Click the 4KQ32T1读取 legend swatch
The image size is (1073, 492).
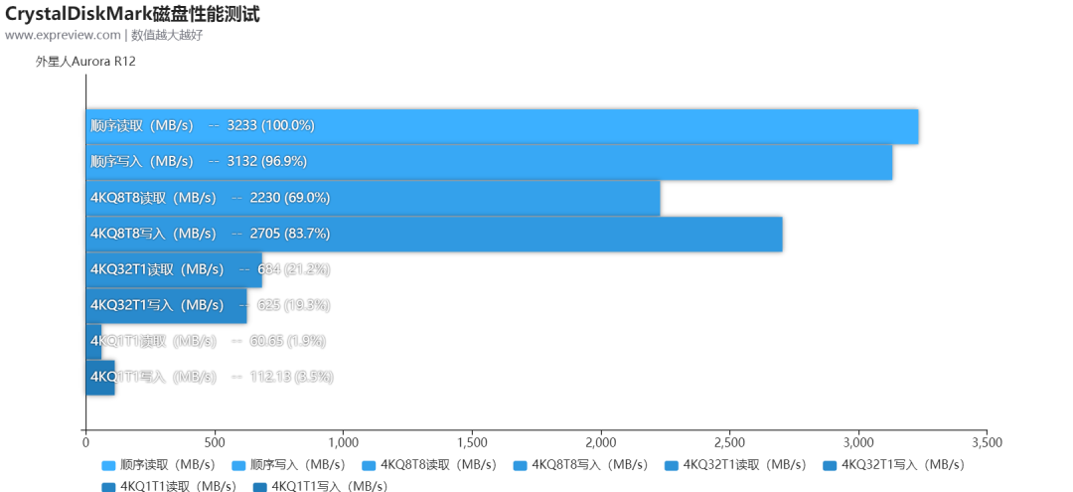pyautogui.click(x=672, y=465)
